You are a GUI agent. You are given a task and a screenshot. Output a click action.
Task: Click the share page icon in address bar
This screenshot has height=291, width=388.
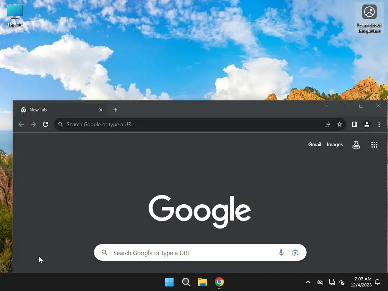click(x=327, y=124)
